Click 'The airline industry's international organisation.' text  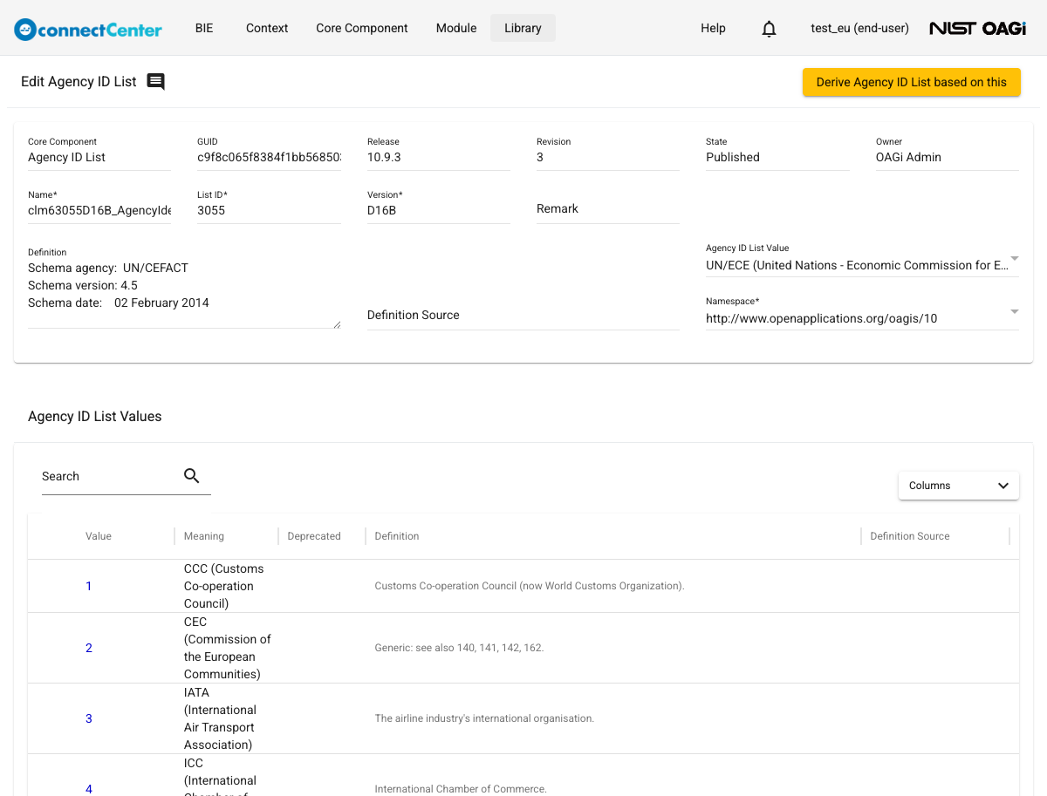[484, 718]
